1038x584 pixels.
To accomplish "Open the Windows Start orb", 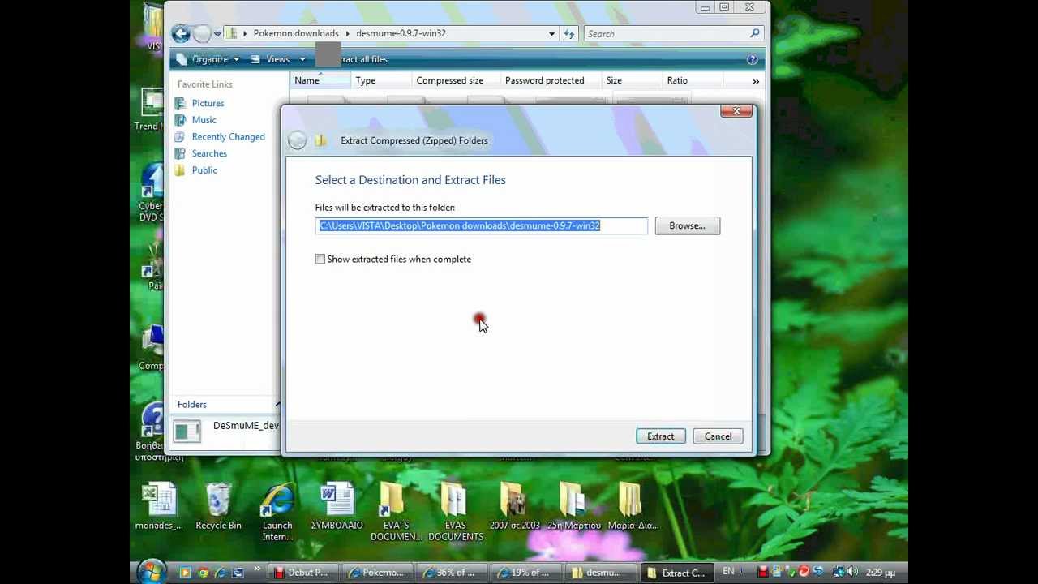I will 152,572.
